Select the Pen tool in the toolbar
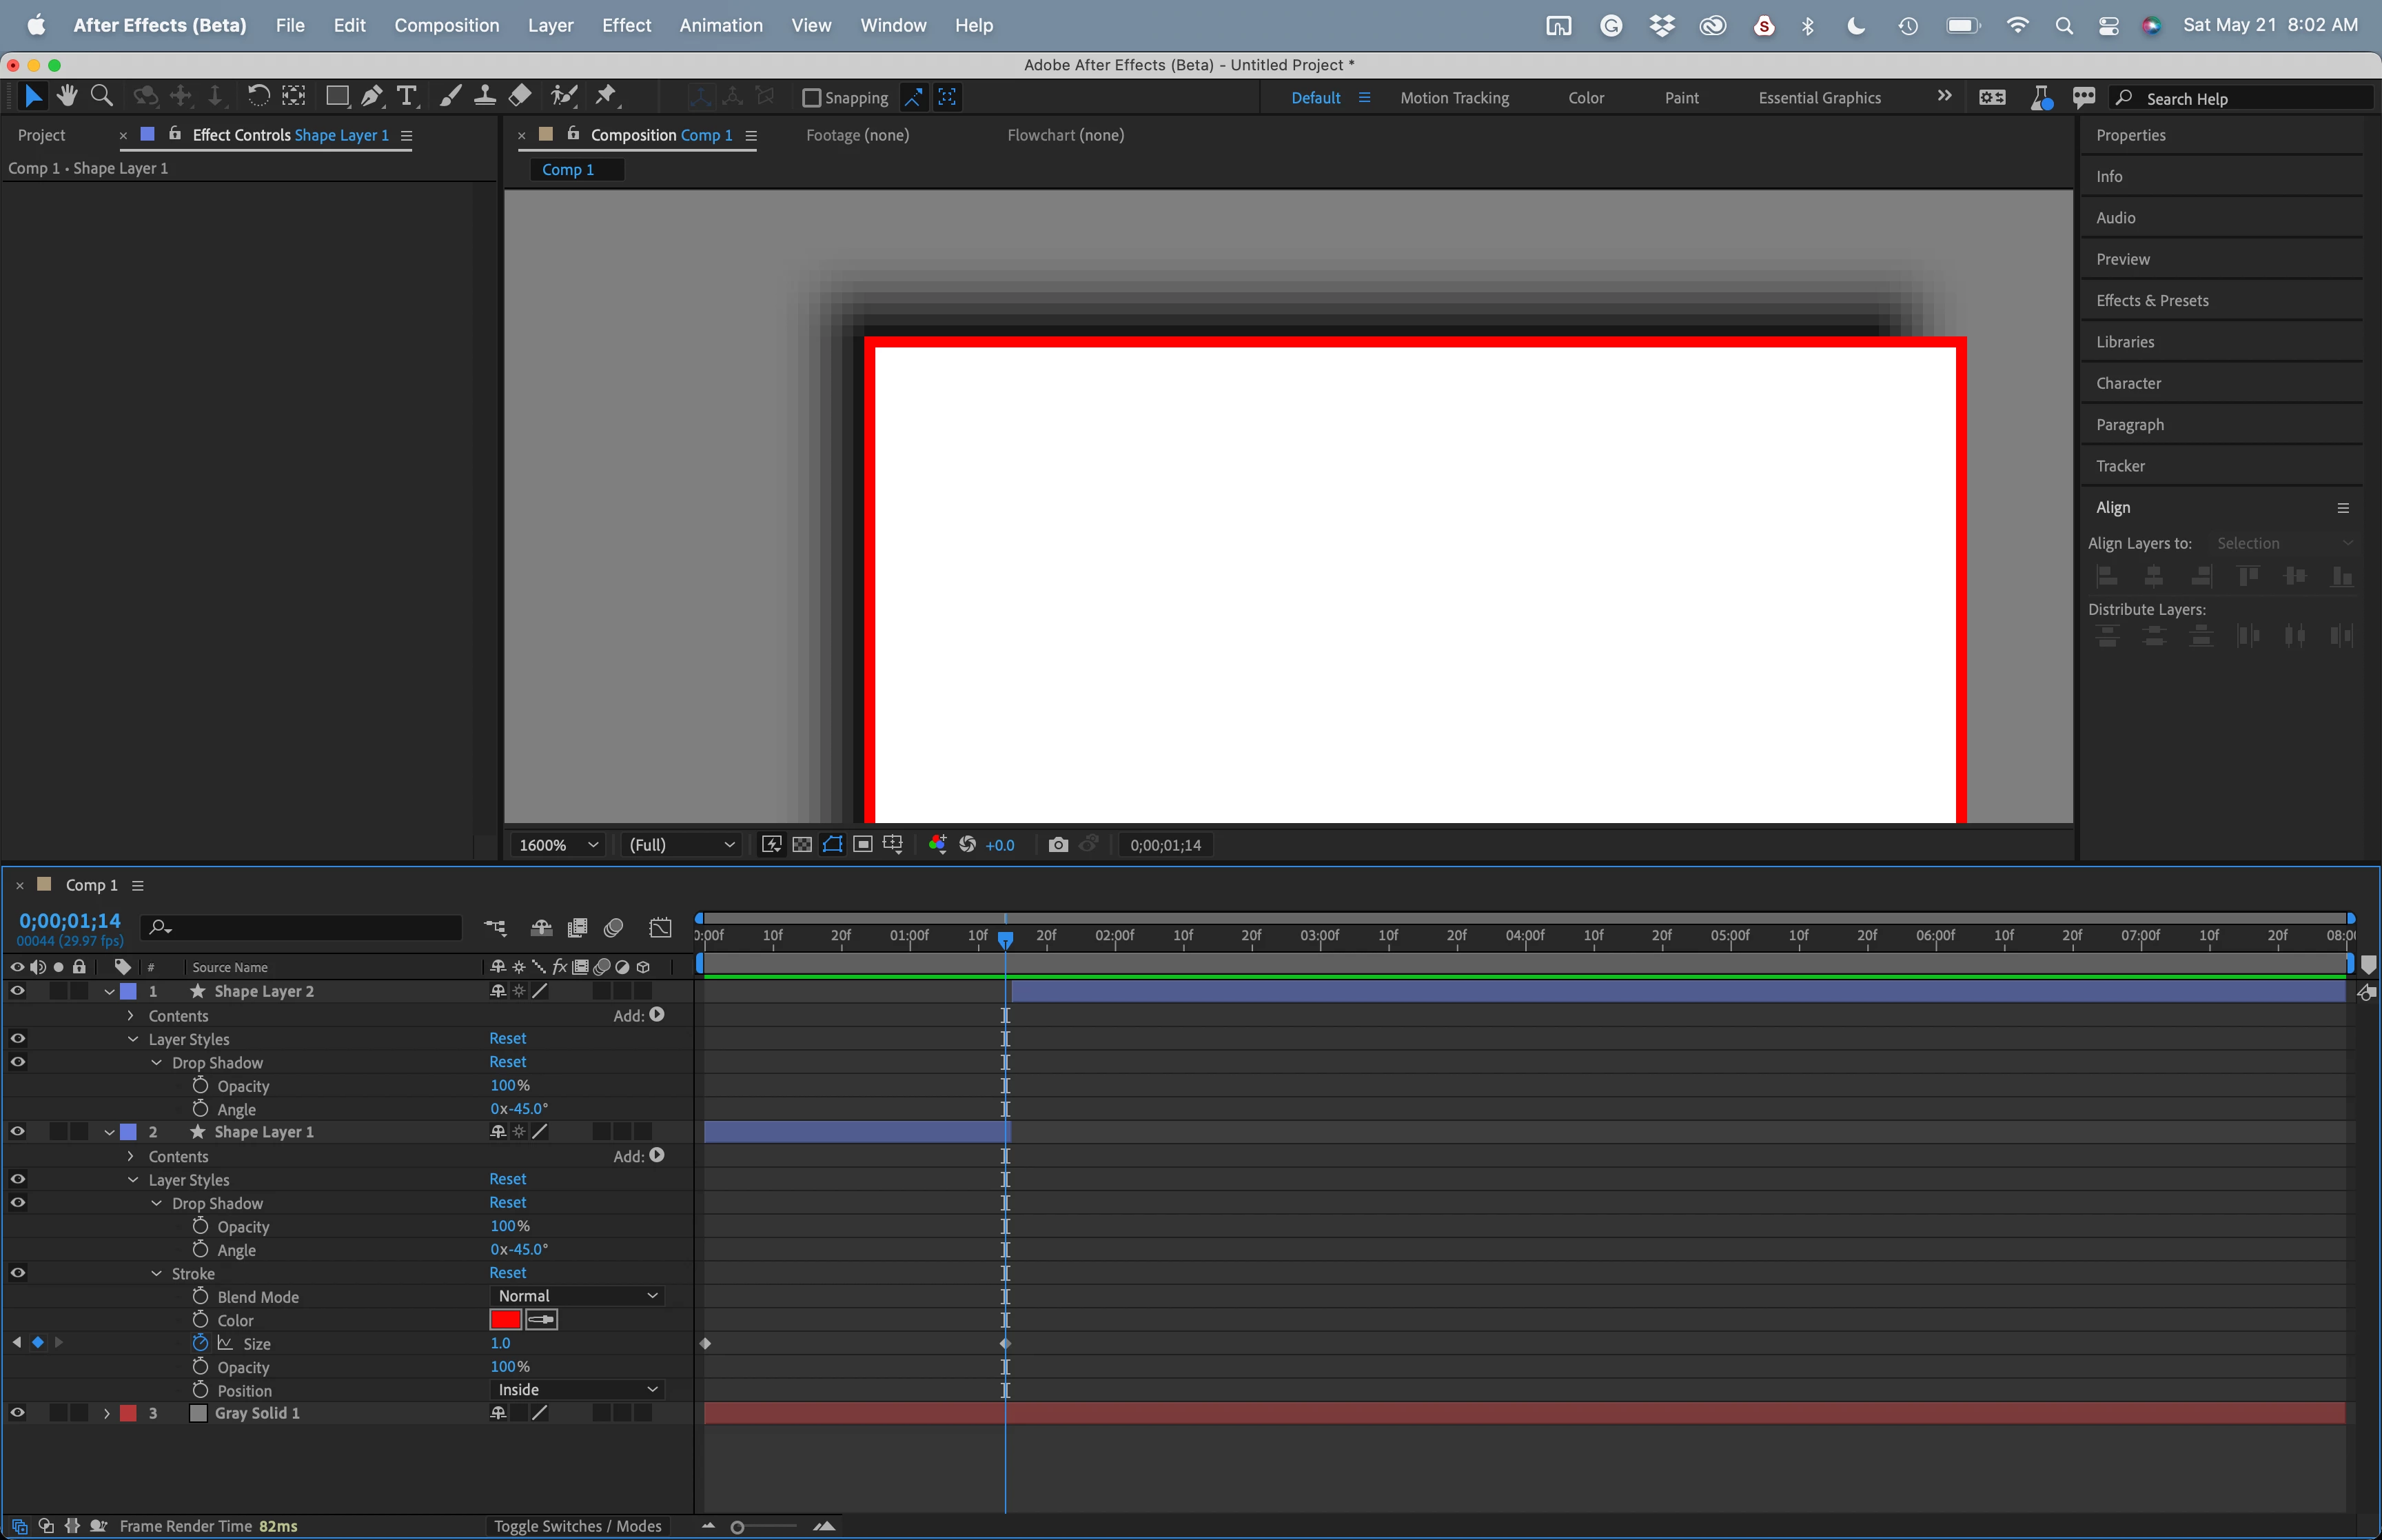 point(371,96)
